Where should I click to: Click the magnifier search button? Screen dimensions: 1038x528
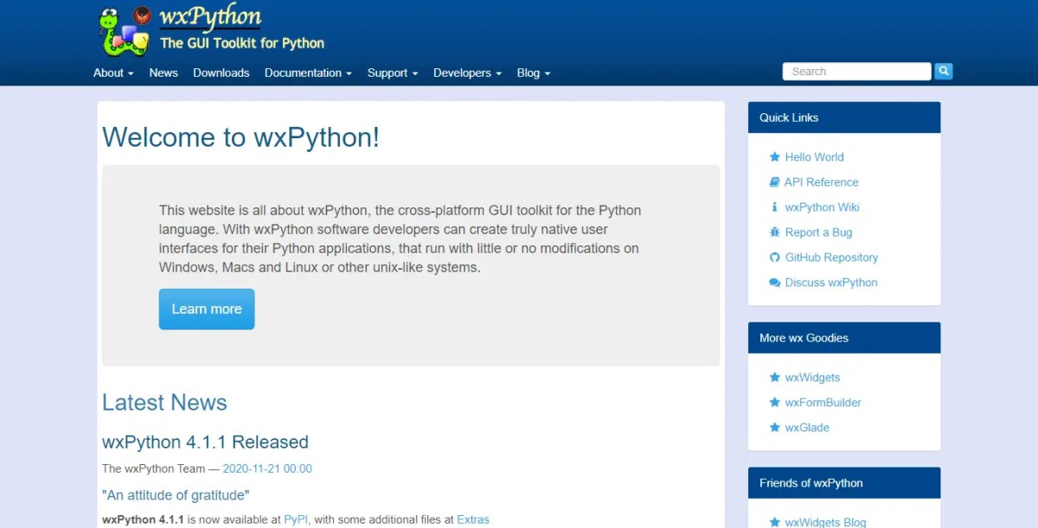point(944,72)
